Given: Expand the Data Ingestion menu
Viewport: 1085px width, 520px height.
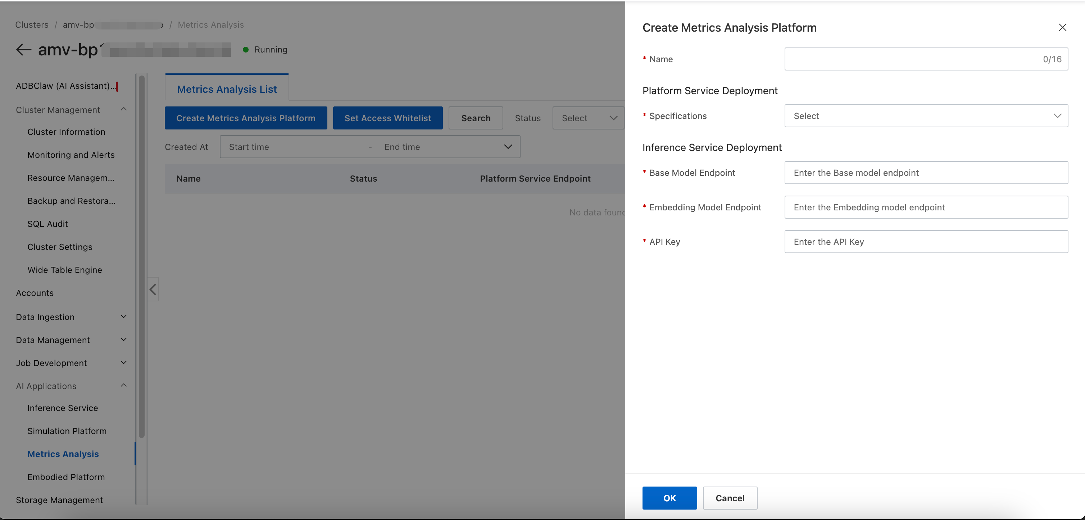Looking at the screenshot, I should coord(123,316).
